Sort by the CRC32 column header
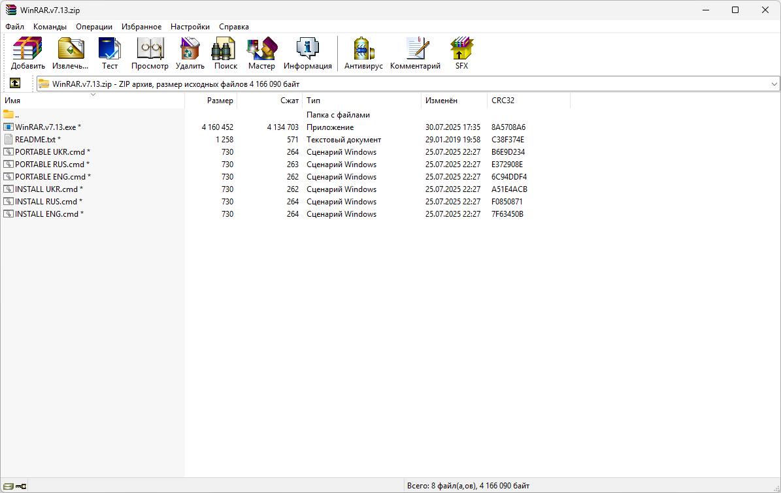This screenshot has height=493, width=781. click(529, 101)
